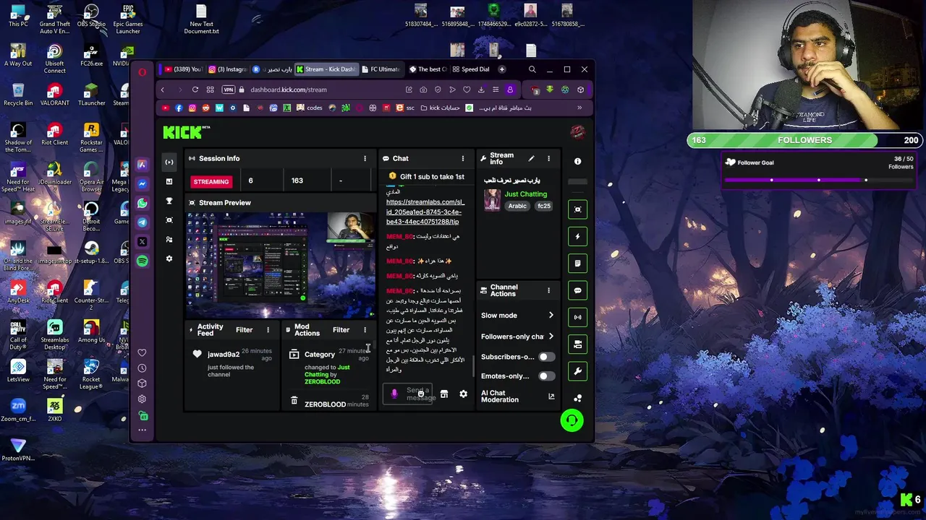Open the Stream info three-dot menu
926x520 pixels.
548,158
